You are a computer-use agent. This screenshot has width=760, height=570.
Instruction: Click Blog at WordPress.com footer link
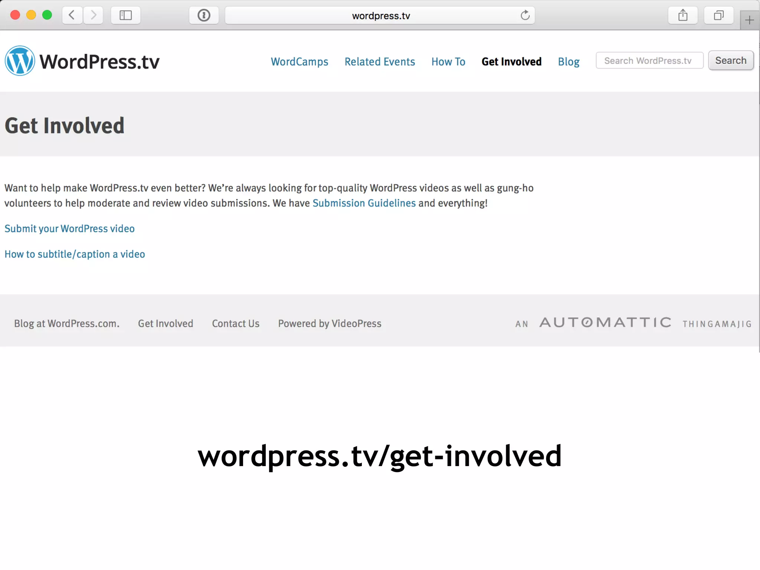click(67, 324)
